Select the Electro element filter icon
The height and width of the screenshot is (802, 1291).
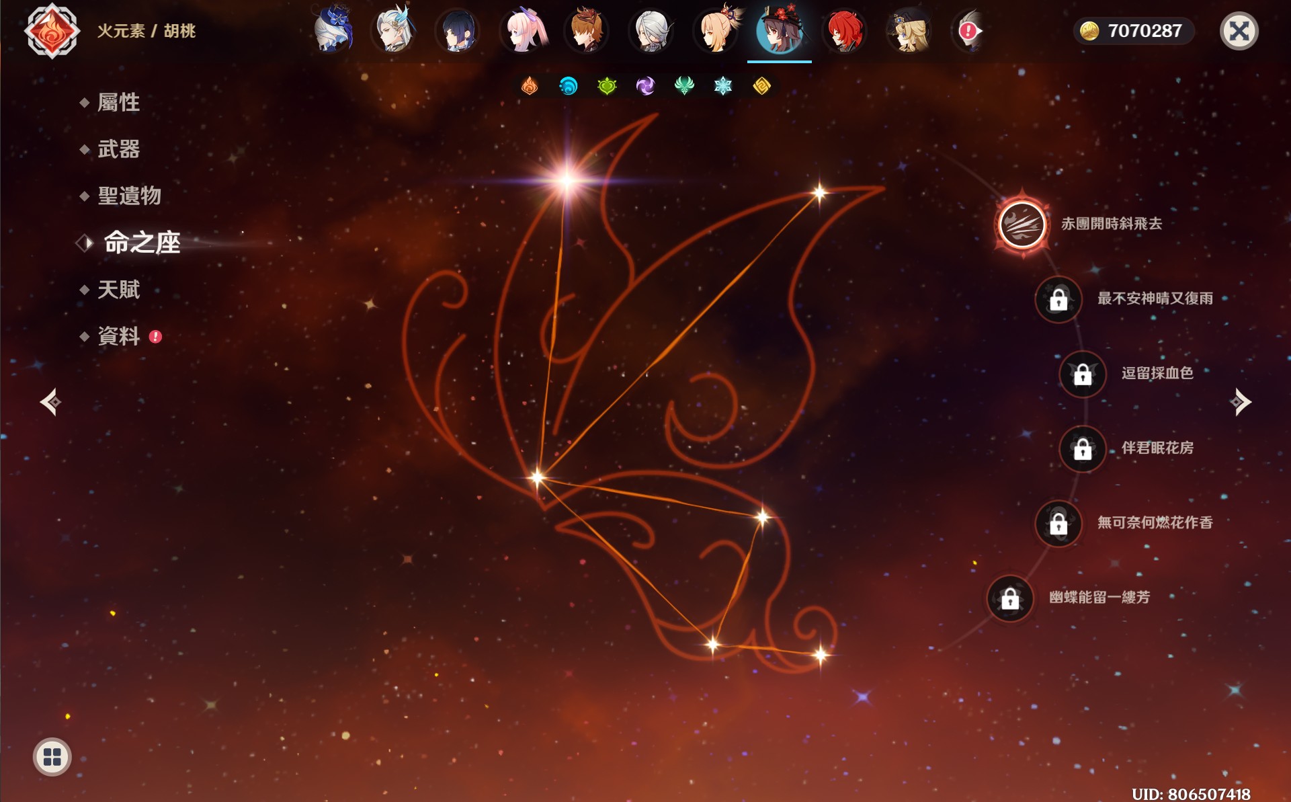pyautogui.click(x=645, y=86)
